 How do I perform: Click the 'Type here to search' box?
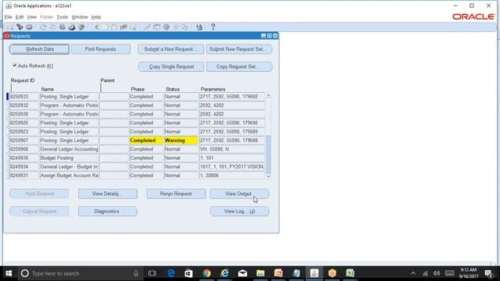(x=80, y=273)
